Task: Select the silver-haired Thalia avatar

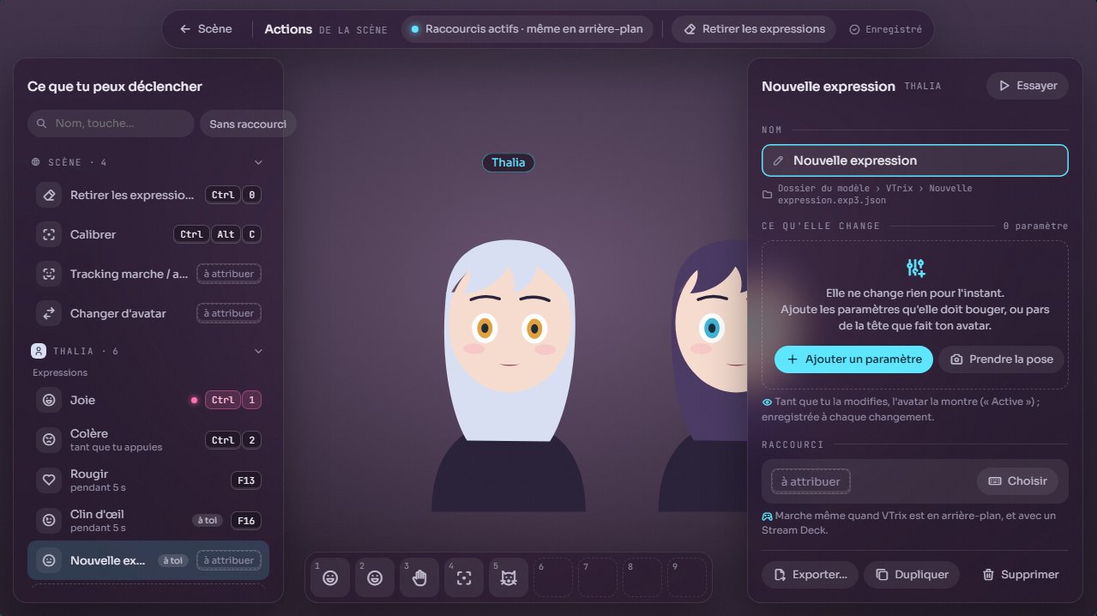Action: pos(509,376)
